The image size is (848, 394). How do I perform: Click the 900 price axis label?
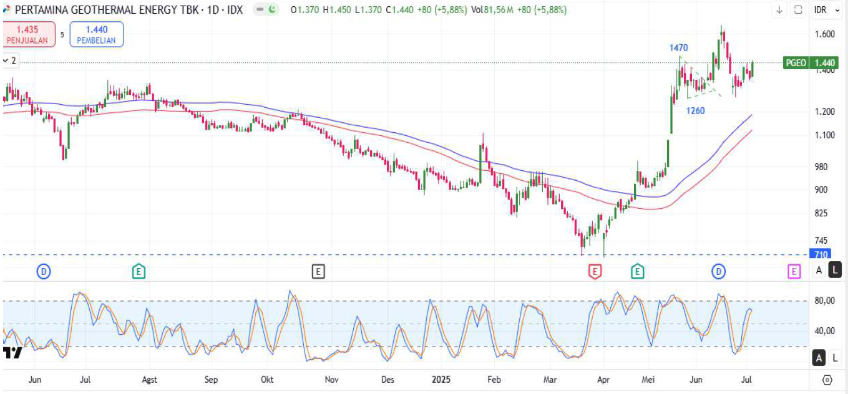click(x=821, y=190)
